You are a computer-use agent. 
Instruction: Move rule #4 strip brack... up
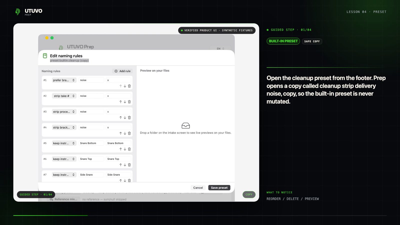click(x=120, y=133)
